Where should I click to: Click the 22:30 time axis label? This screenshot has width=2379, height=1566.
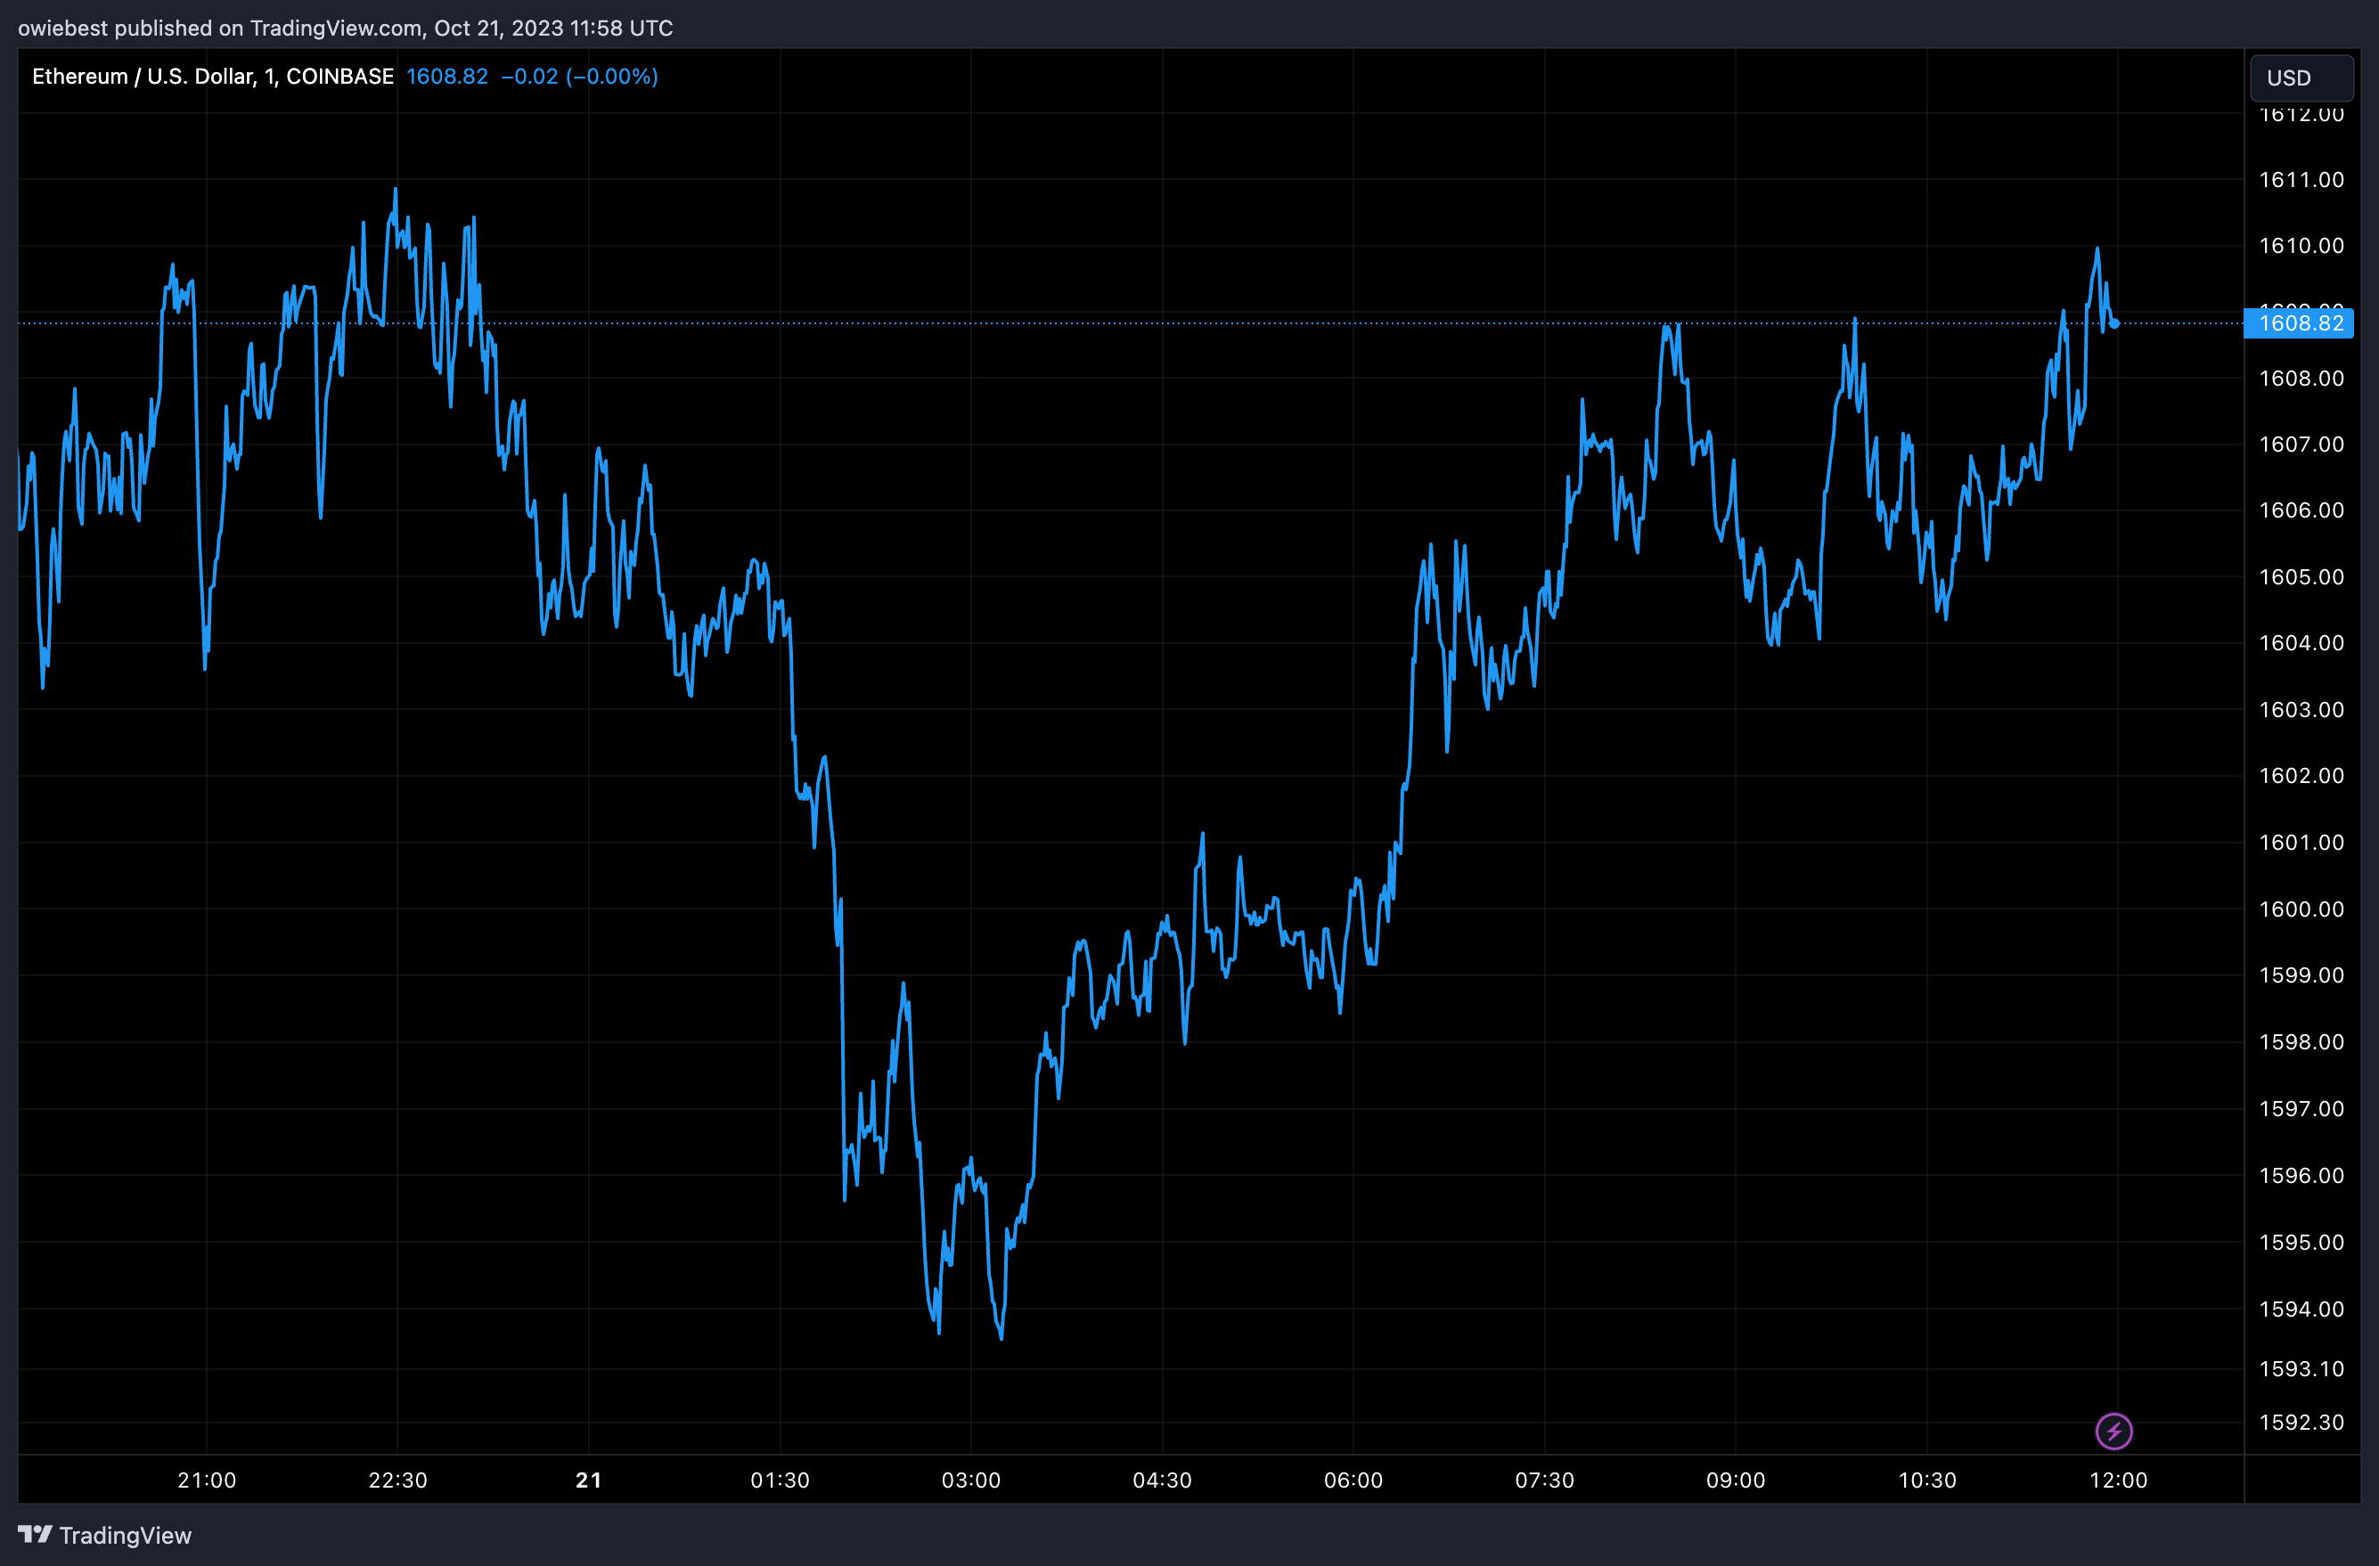click(397, 1480)
